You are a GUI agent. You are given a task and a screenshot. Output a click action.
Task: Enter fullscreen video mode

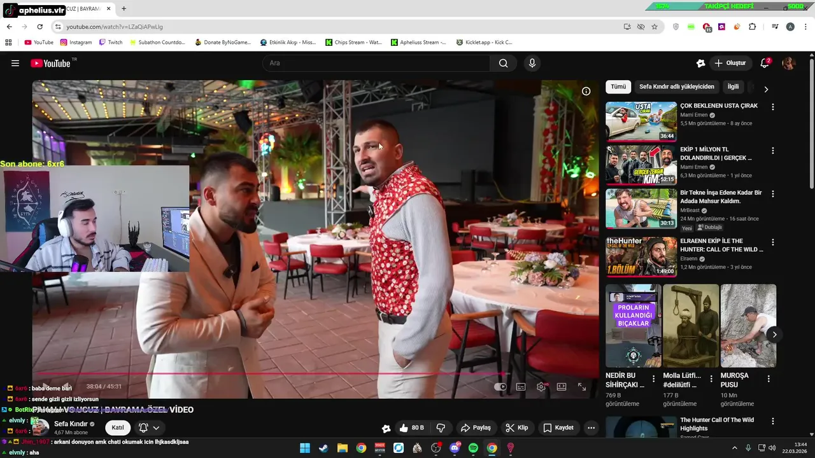pyautogui.click(x=582, y=387)
